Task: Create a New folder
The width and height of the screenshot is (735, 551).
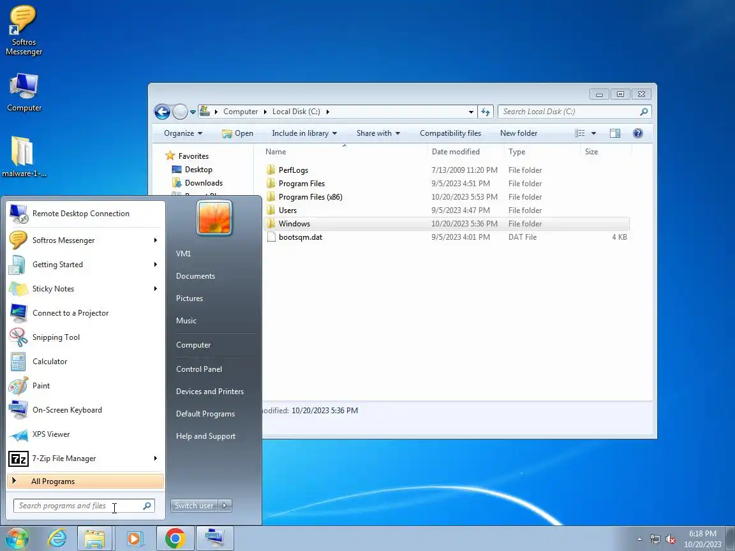Action: [x=519, y=133]
